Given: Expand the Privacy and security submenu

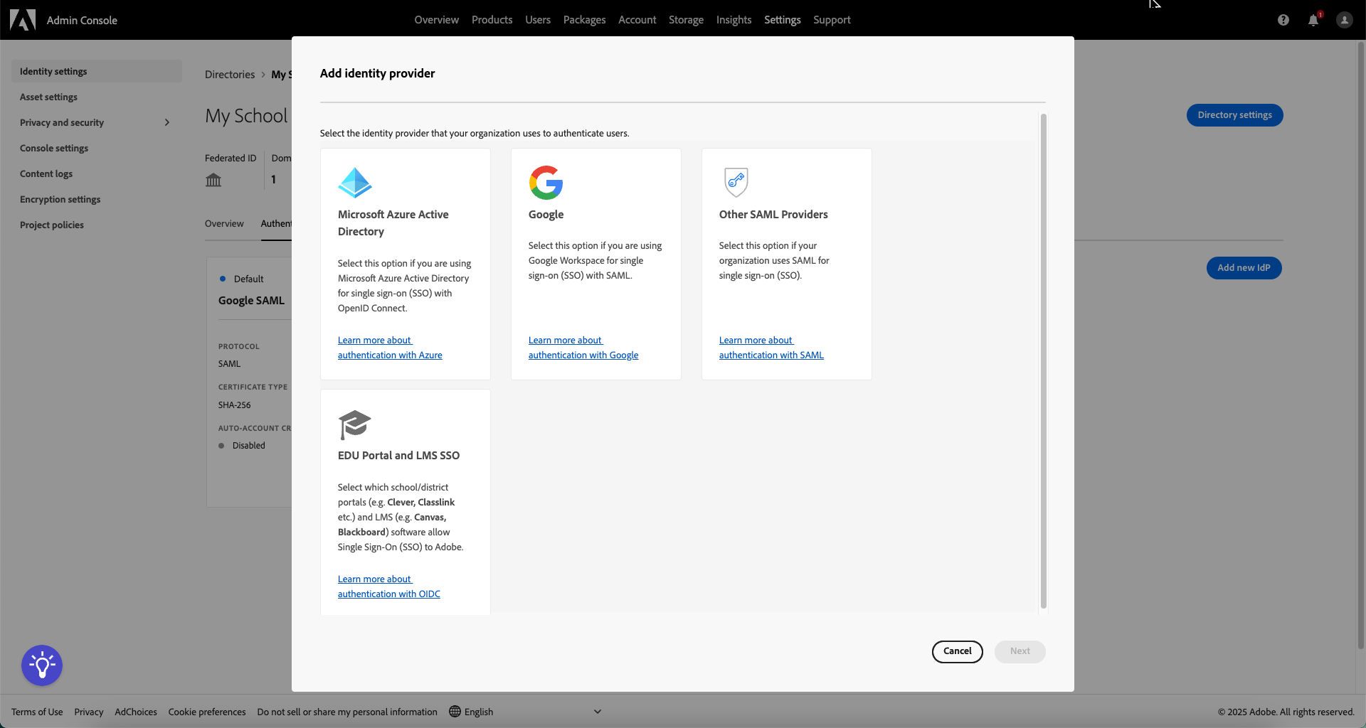Looking at the screenshot, I should click(x=167, y=122).
